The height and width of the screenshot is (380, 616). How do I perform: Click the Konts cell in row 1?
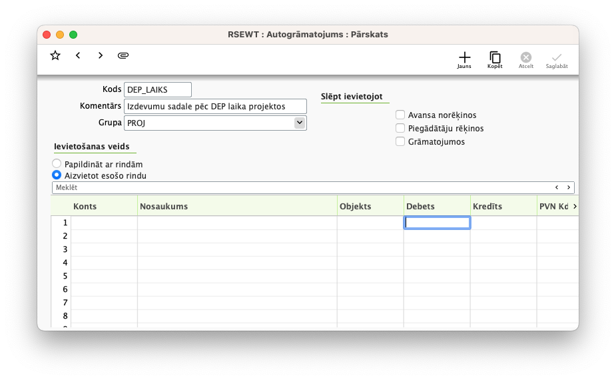click(104, 223)
